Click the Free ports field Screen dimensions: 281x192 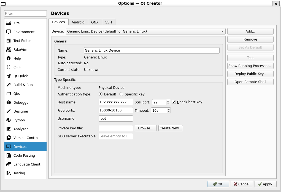click(x=116, y=110)
